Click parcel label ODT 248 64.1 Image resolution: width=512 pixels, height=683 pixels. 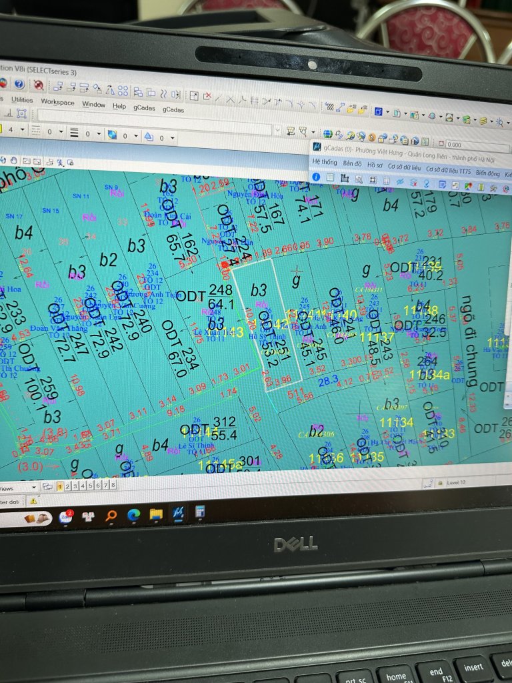click(x=205, y=297)
